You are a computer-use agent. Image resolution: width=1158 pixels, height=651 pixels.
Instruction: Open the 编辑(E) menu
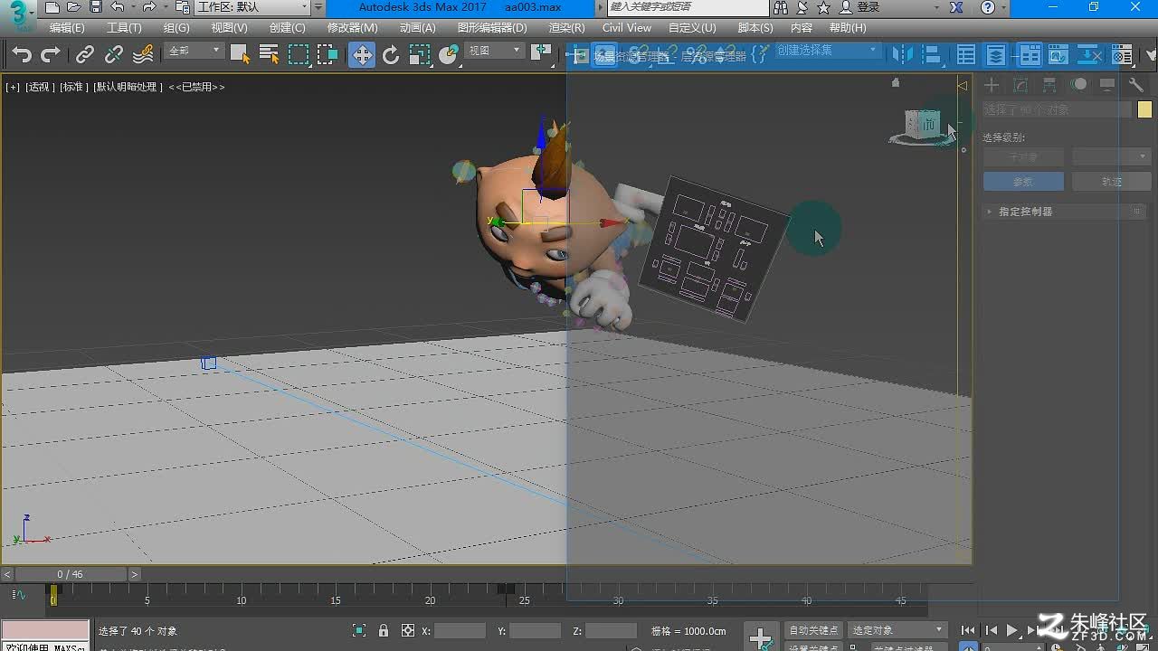(67, 28)
